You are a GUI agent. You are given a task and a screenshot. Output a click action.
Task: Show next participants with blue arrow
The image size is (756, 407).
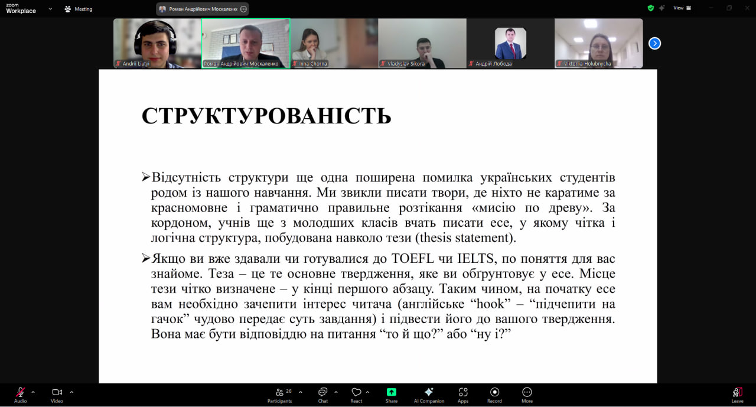654,43
